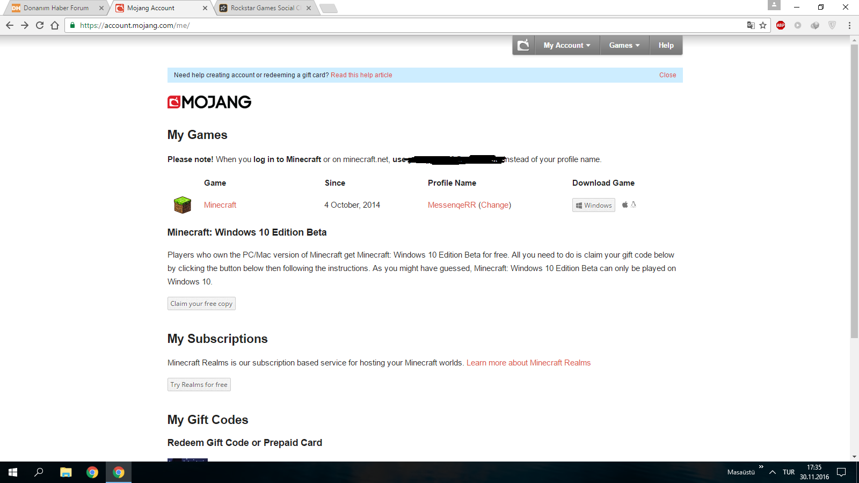Image resolution: width=859 pixels, height=483 pixels.
Task: Close the Rockstar Games tab
Action: click(309, 8)
